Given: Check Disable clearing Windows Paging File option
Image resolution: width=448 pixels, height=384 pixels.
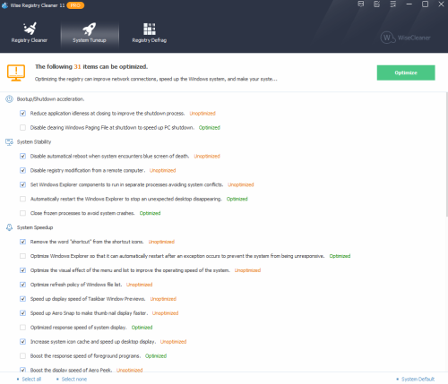Looking at the screenshot, I should pyautogui.click(x=22, y=128).
